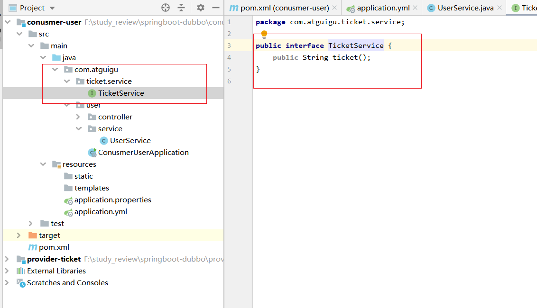Viewport: 537px width, 308px height.
Task: Select the UserService class icon
Action: coord(104,141)
